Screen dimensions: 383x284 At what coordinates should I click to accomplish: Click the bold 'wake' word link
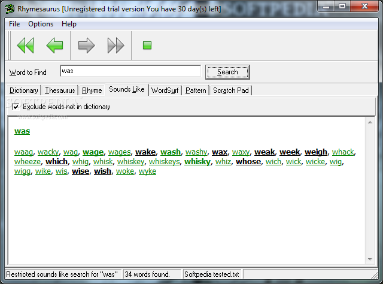[x=145, y=152]
